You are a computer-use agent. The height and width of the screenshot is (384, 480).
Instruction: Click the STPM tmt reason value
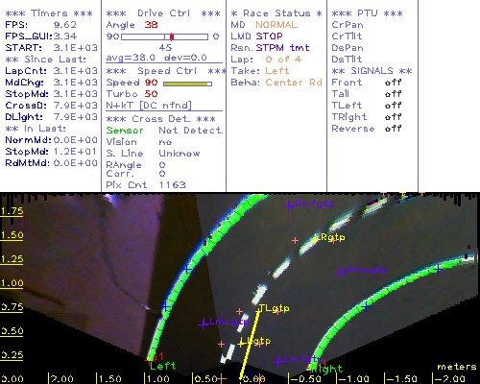[x=282, y=48]
